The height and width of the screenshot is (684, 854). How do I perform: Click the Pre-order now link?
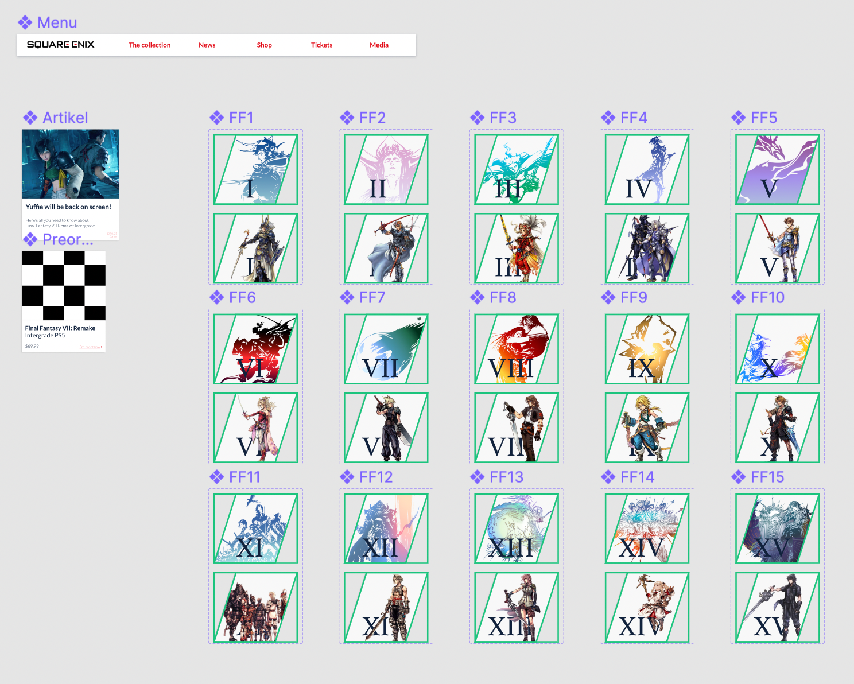click(x=91, y=347)
